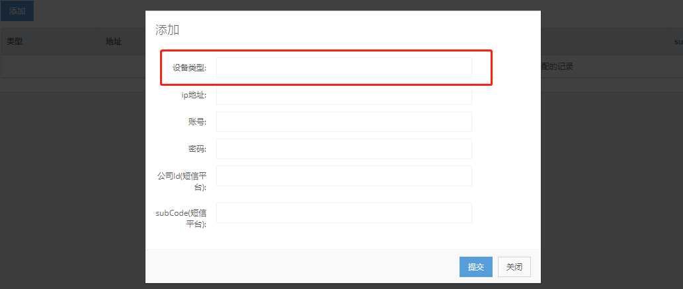This screenshot has height=289, width=683.
Task: Focus the ip地址 text box
Action: click(x=344, y=95)
